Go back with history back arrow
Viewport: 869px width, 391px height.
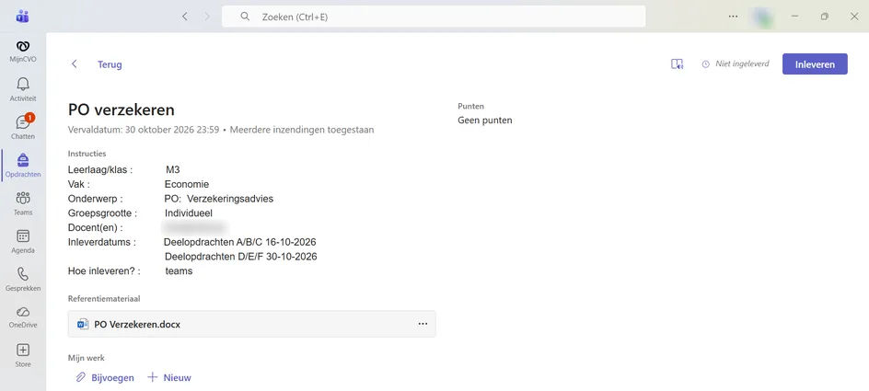184,17
